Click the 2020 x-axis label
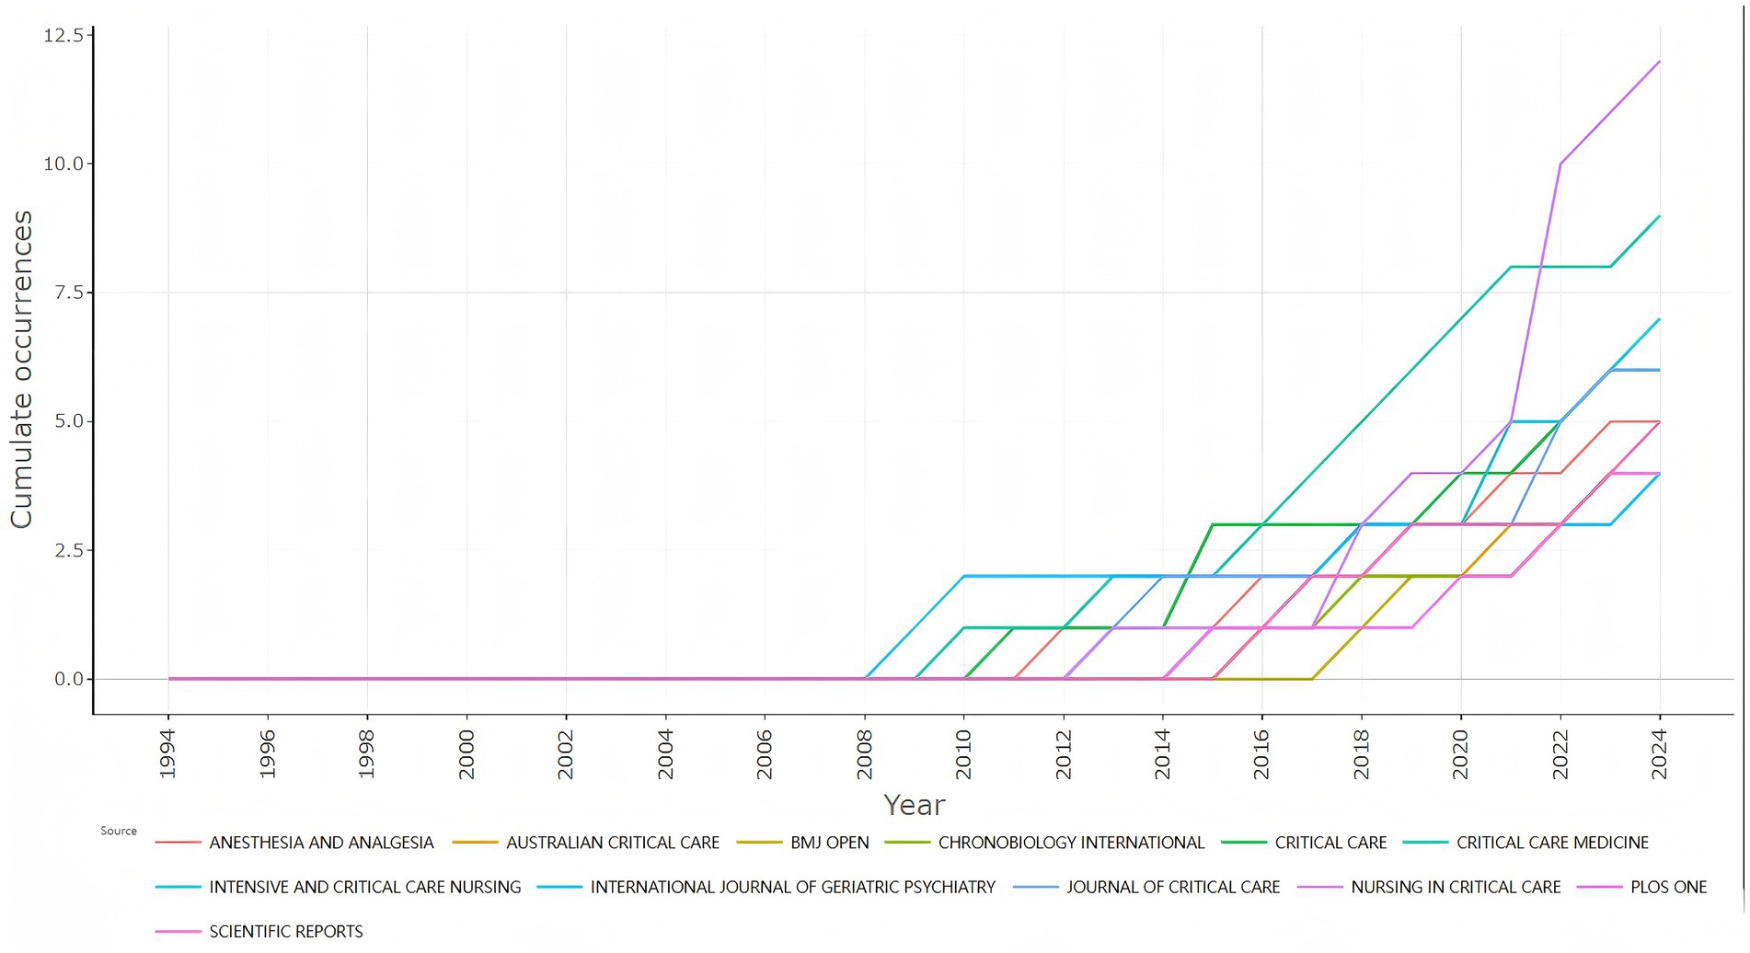 point(1460,754)
